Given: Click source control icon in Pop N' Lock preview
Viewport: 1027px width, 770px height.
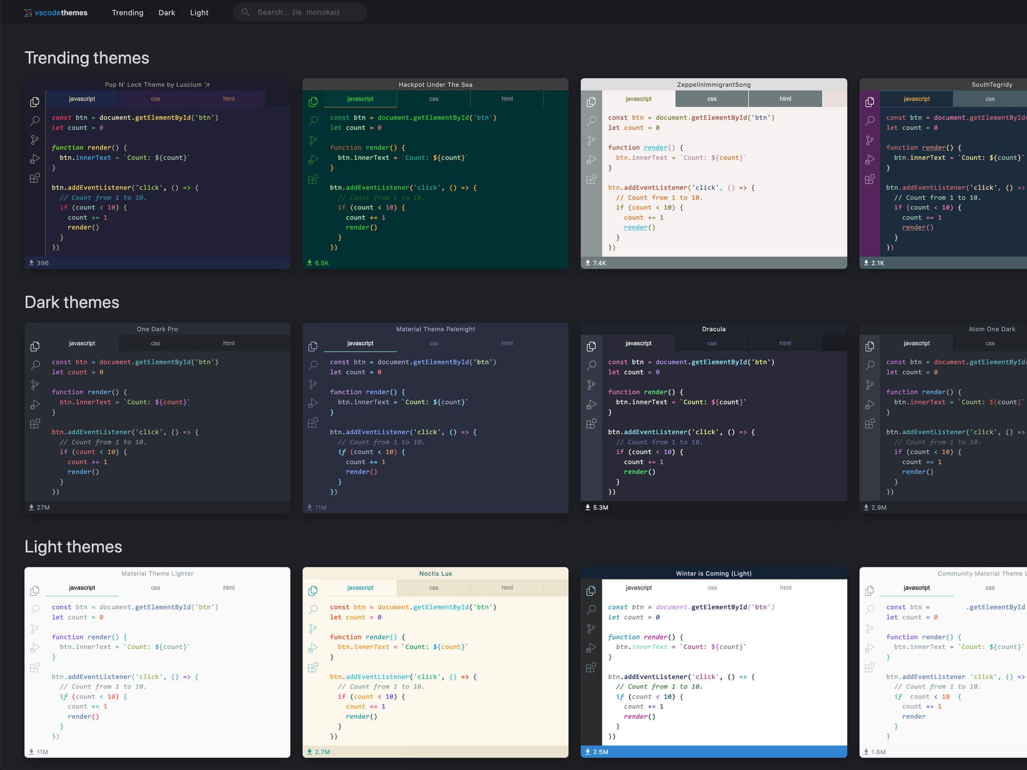Looking at the screenshot, I should (x=35, y=140).
